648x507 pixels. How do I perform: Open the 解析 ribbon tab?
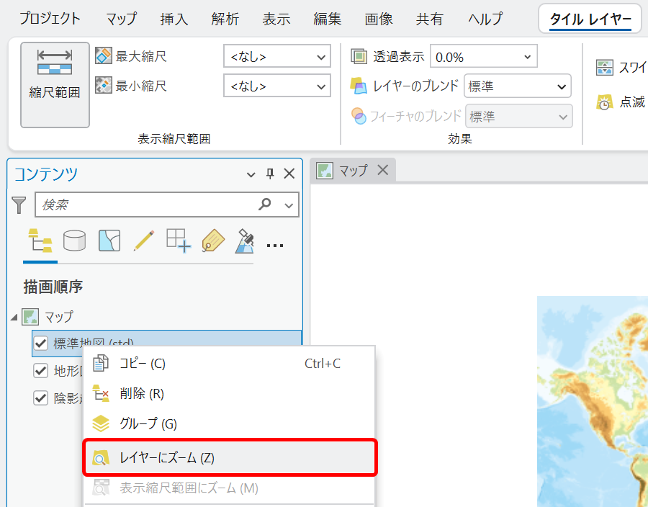point(230,19)
